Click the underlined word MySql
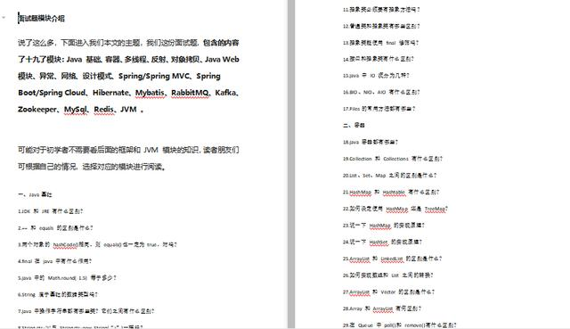 click(76, 110)
